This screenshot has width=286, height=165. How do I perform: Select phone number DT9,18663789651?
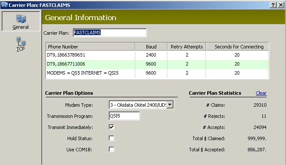66,55
